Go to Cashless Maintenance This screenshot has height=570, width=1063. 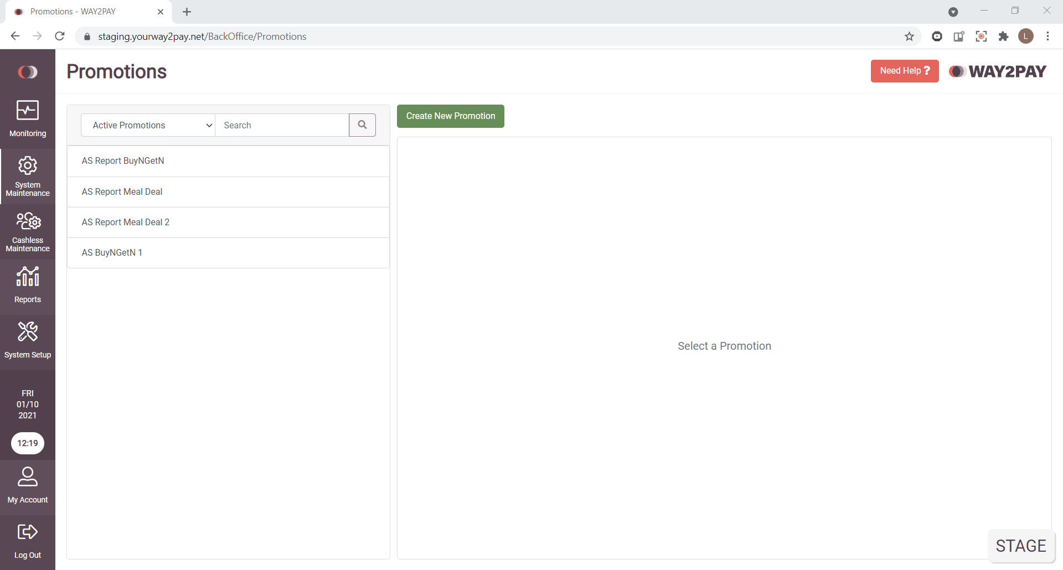pyautogui.click(x=28, y=232)
